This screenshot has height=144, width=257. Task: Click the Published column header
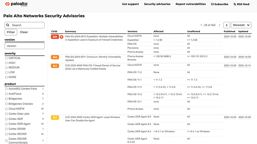[x=229, y=31]
